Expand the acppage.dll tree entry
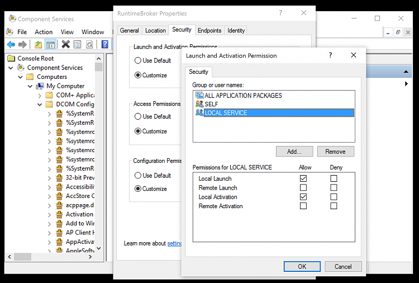 (49, 205)
